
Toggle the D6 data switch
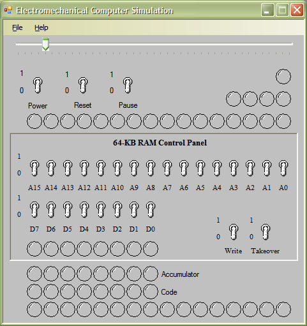51,209
